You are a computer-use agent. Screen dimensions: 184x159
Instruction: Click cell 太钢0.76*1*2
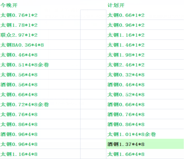(x=40, y=15)
